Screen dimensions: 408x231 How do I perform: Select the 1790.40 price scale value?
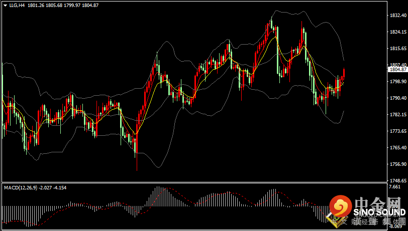(398, 98)
